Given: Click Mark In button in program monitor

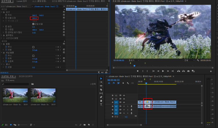Looking at the screenshot, I should click(143, 71).
